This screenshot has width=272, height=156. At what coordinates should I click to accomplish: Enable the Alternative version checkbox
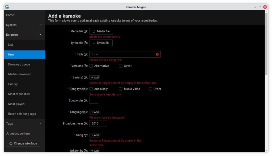91,66
